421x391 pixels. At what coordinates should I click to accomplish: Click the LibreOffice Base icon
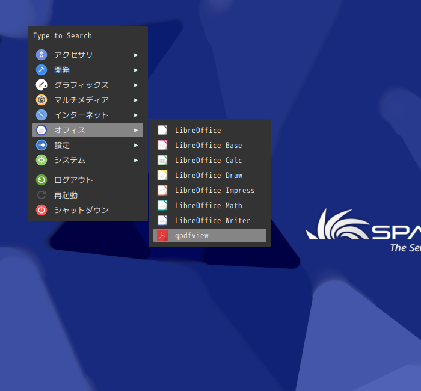tap(162, 145)
